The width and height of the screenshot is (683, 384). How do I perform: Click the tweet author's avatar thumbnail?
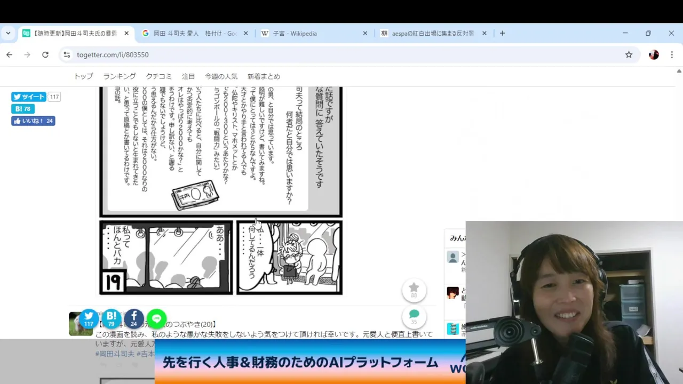81,324
